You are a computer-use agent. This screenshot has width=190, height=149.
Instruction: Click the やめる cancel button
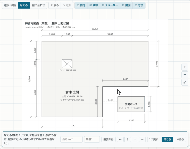click(x=180, y=139)
